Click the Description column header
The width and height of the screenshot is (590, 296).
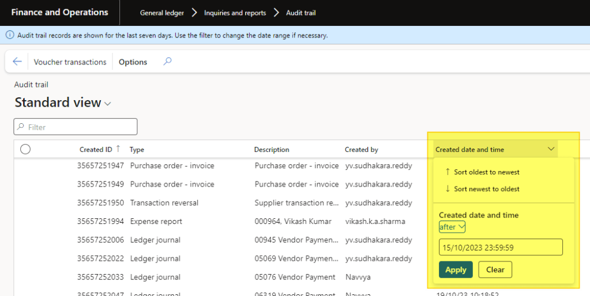click(272, 150)
